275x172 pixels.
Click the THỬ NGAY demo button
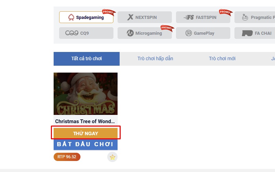[x=86, y=133]
